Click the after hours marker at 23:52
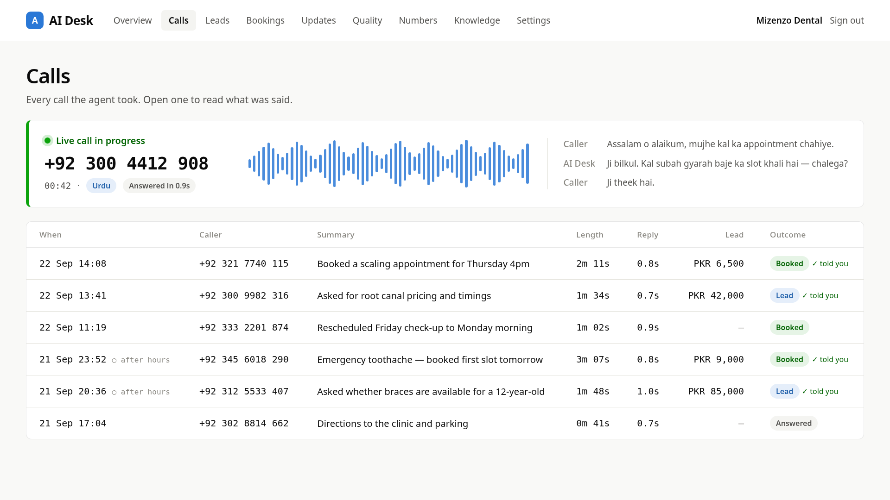This screenshot has width=890, height=500. pyautogui.click(x=141, y=360)
